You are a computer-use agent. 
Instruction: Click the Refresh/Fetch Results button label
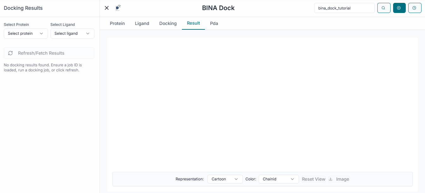coord(41,53)
